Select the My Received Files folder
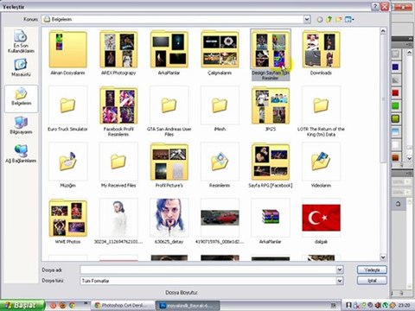Screen dimensions: 415x311 tap(118, 165)
